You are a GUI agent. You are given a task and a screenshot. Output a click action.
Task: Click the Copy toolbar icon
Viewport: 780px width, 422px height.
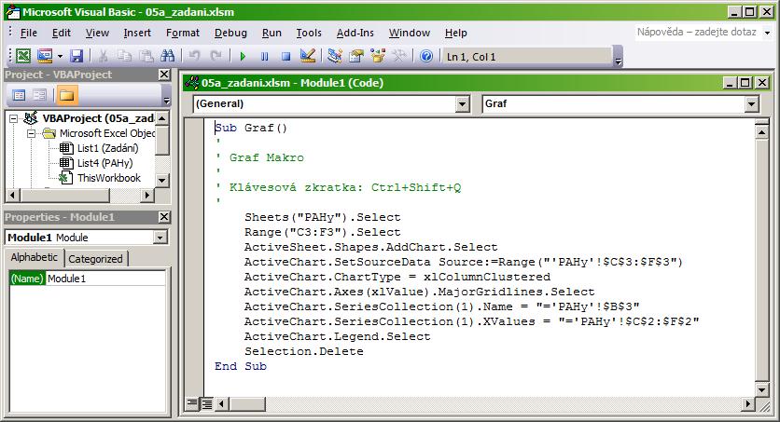[124, 56]
